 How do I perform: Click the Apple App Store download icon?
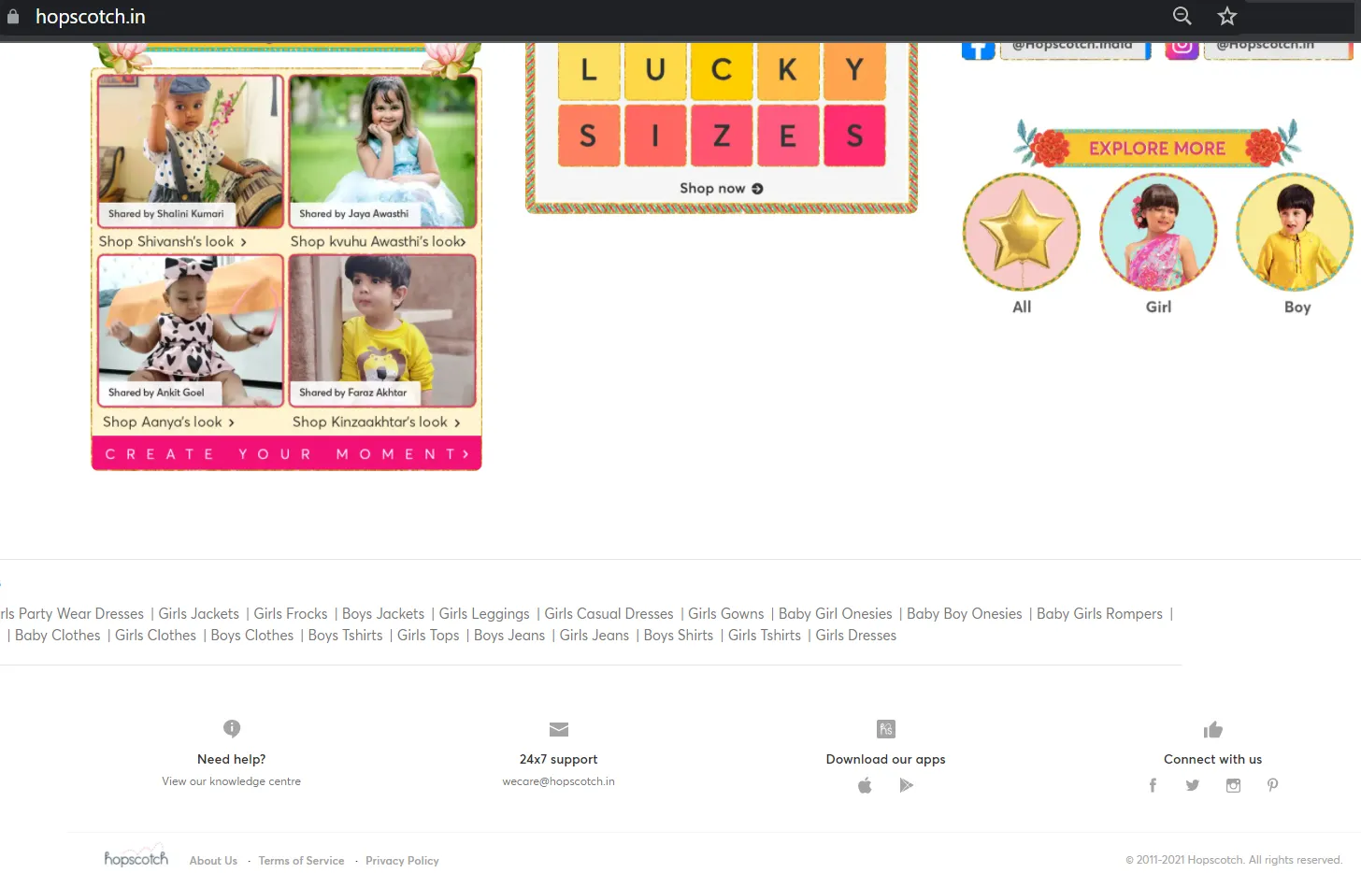pyautogui.click(x=865, y=785)
